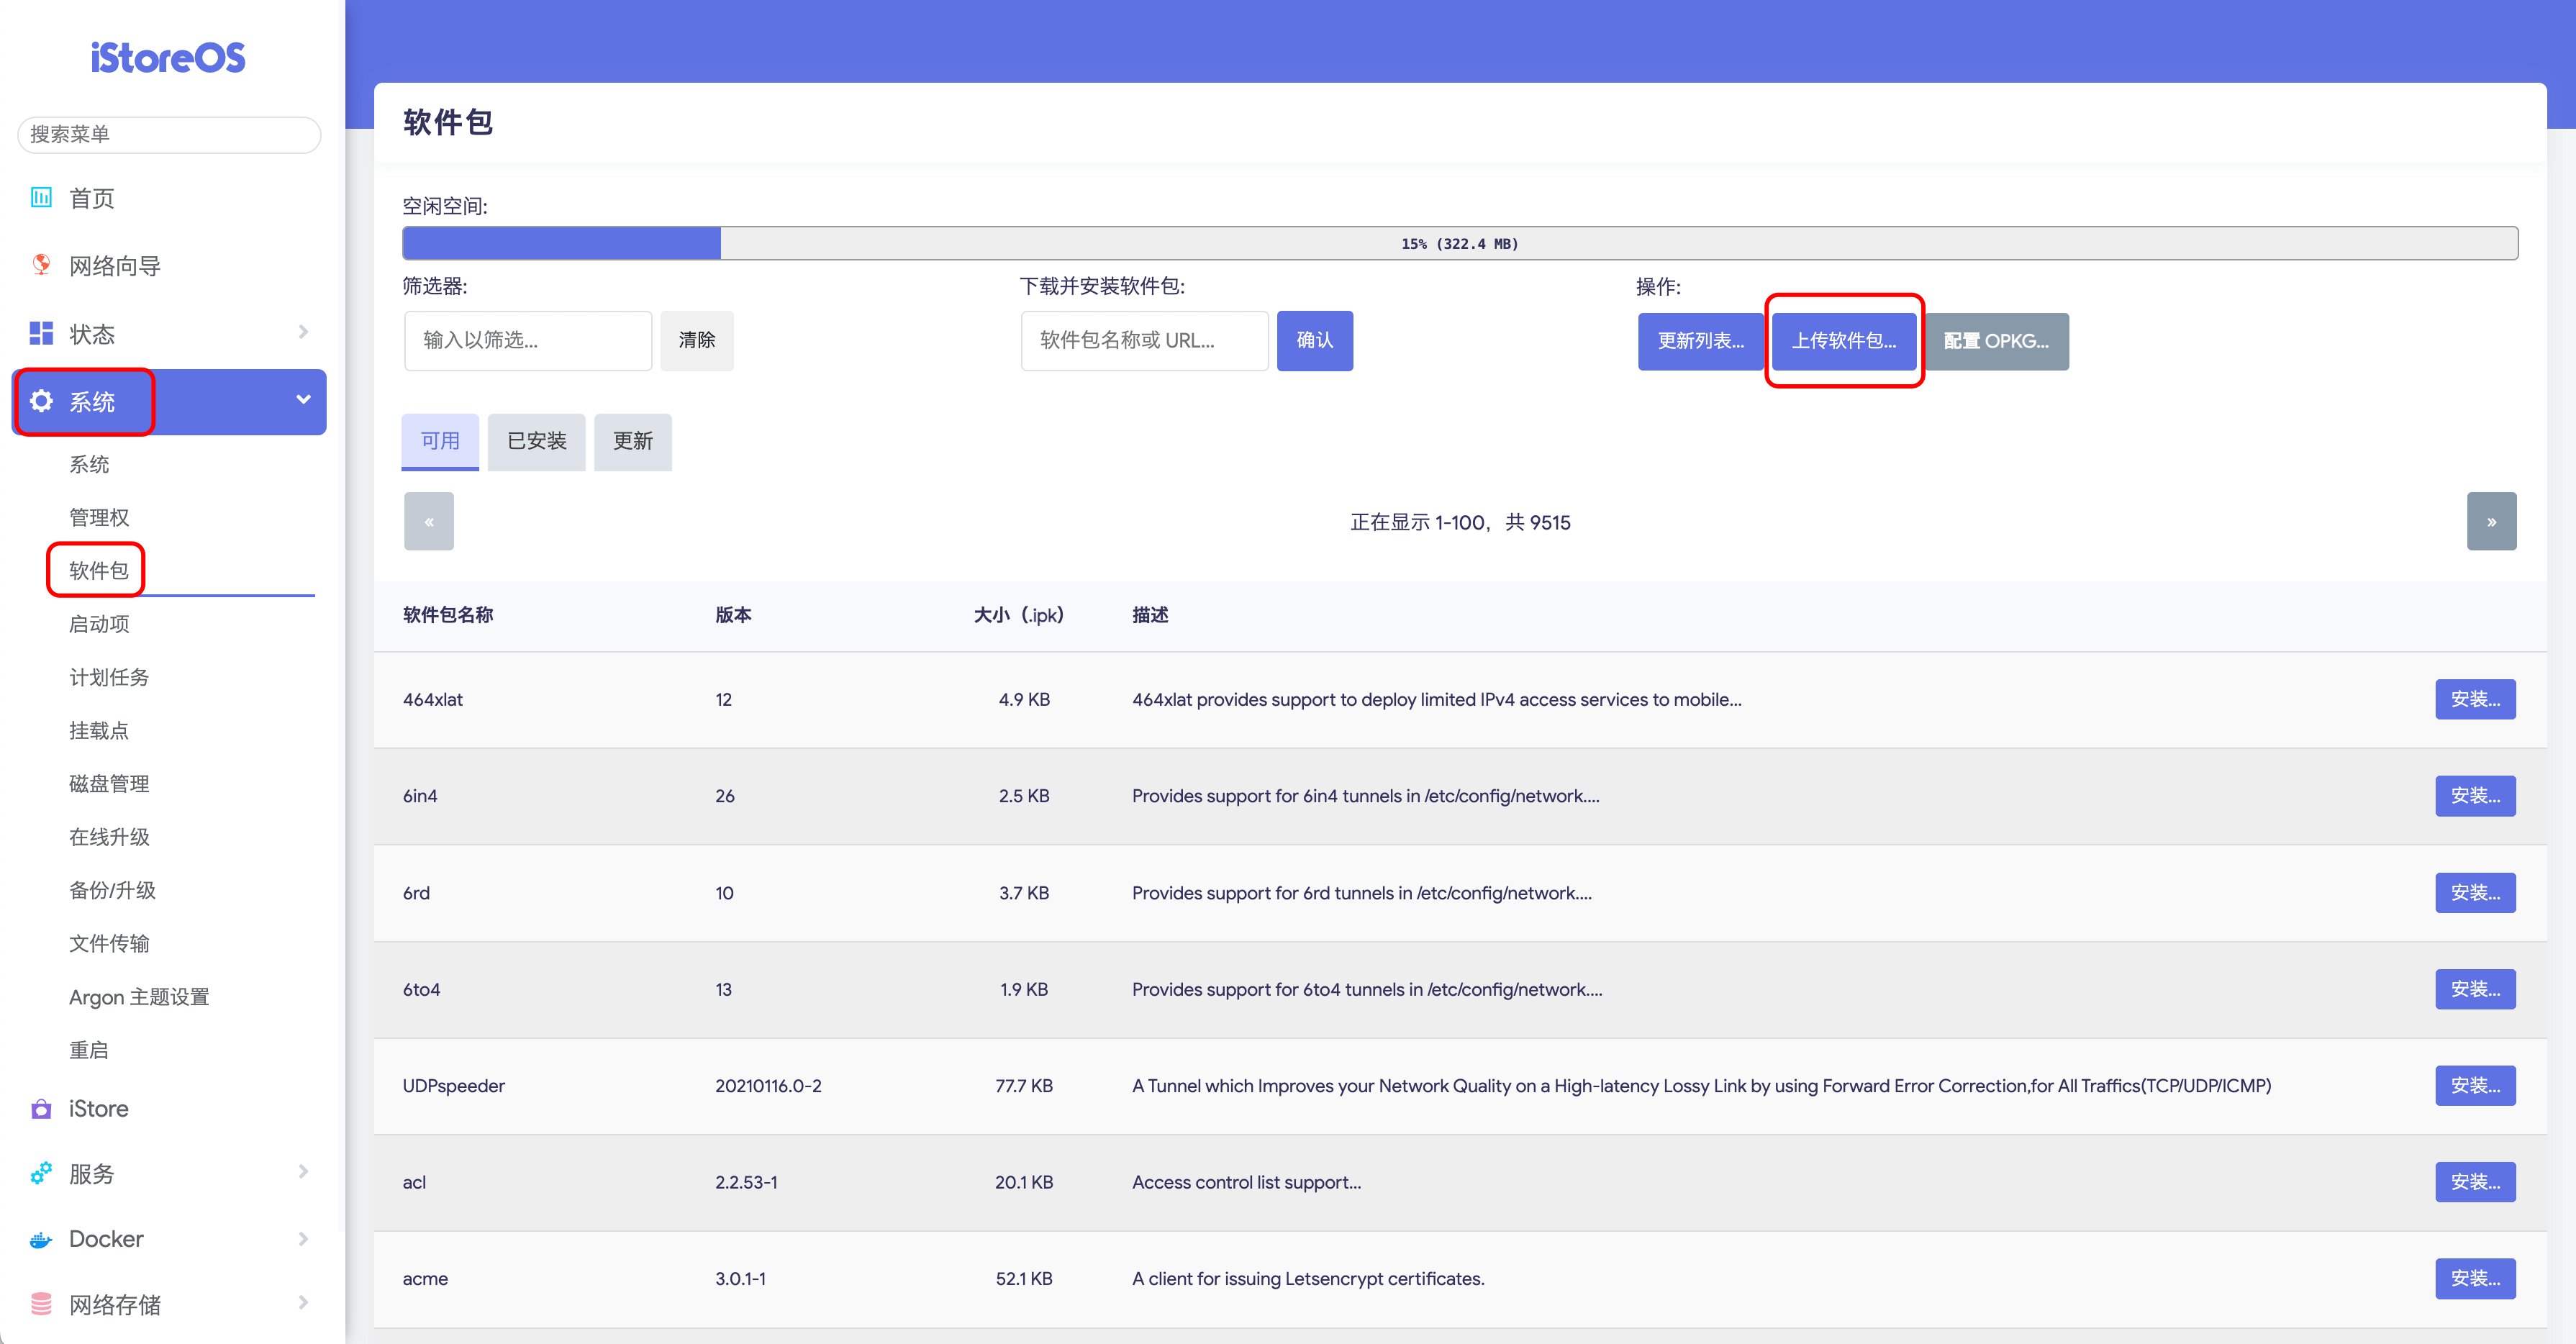Go to next page with » button
2576x1344 pixels.
[2492, 521]
